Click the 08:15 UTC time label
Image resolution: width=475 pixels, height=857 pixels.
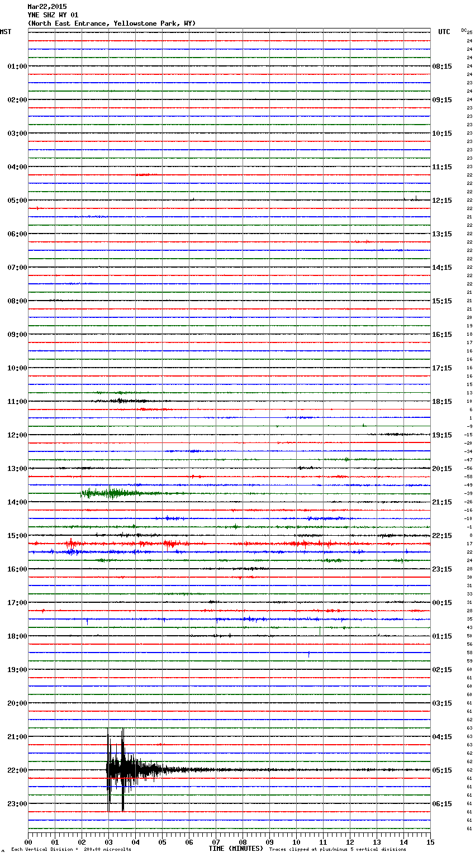[x=442, y=66]
